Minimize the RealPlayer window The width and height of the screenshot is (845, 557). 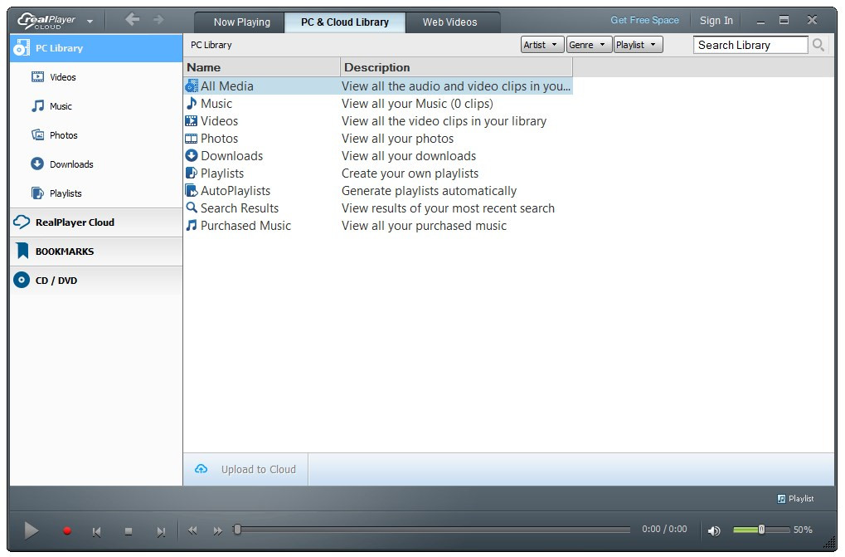click(760, 21)
